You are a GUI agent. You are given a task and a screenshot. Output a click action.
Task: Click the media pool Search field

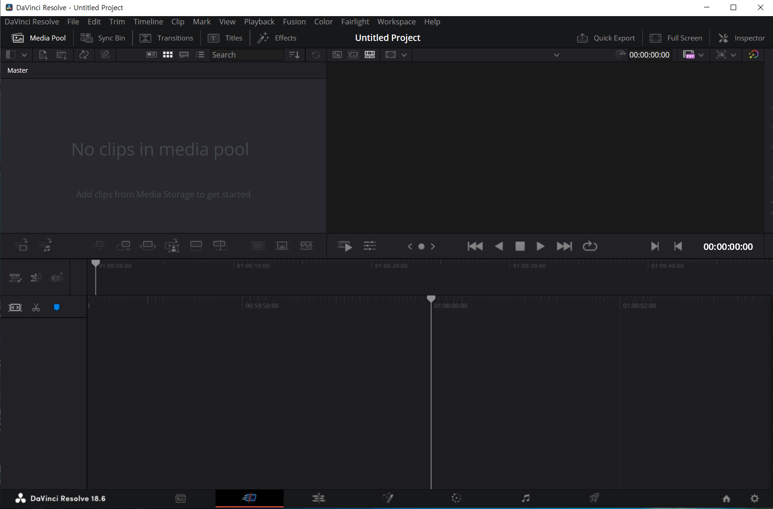[247, 55]
